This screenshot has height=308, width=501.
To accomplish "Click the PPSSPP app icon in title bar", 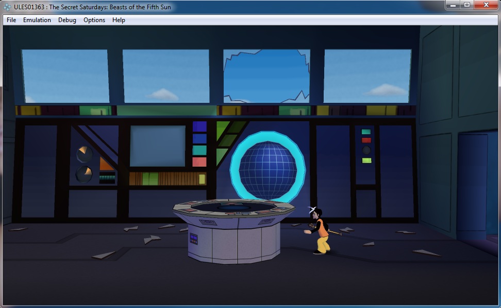I will [7, 7].
